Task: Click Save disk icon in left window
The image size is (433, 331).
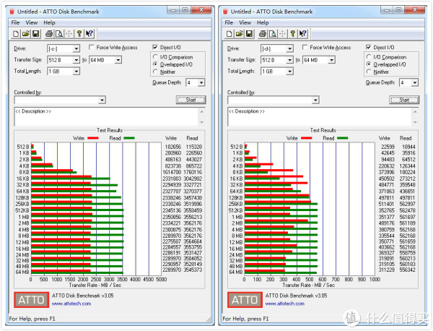Action: [x=35, y=34]
